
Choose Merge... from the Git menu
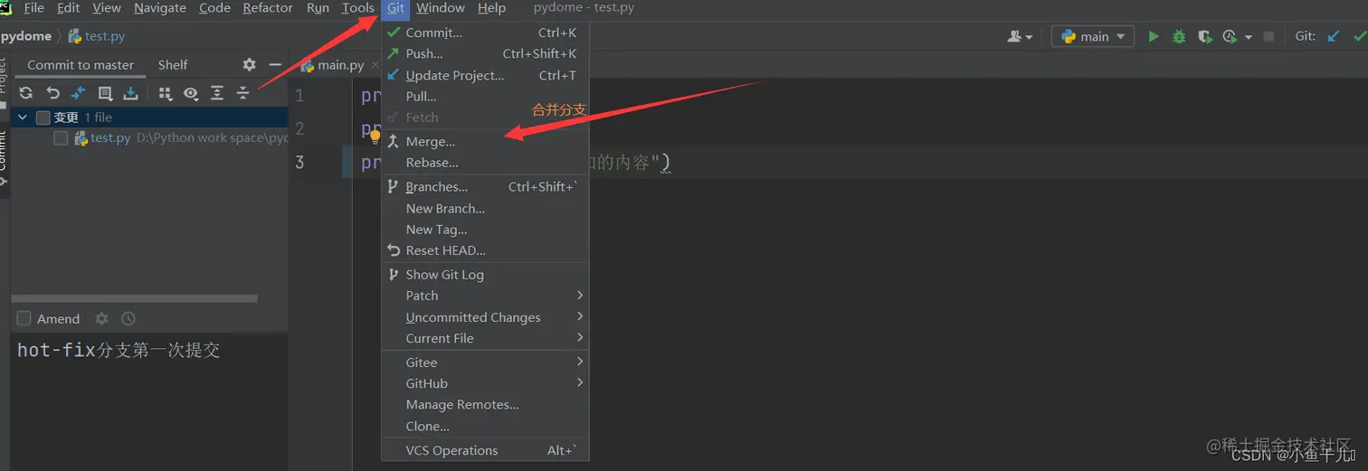click(x=486, y=142)
